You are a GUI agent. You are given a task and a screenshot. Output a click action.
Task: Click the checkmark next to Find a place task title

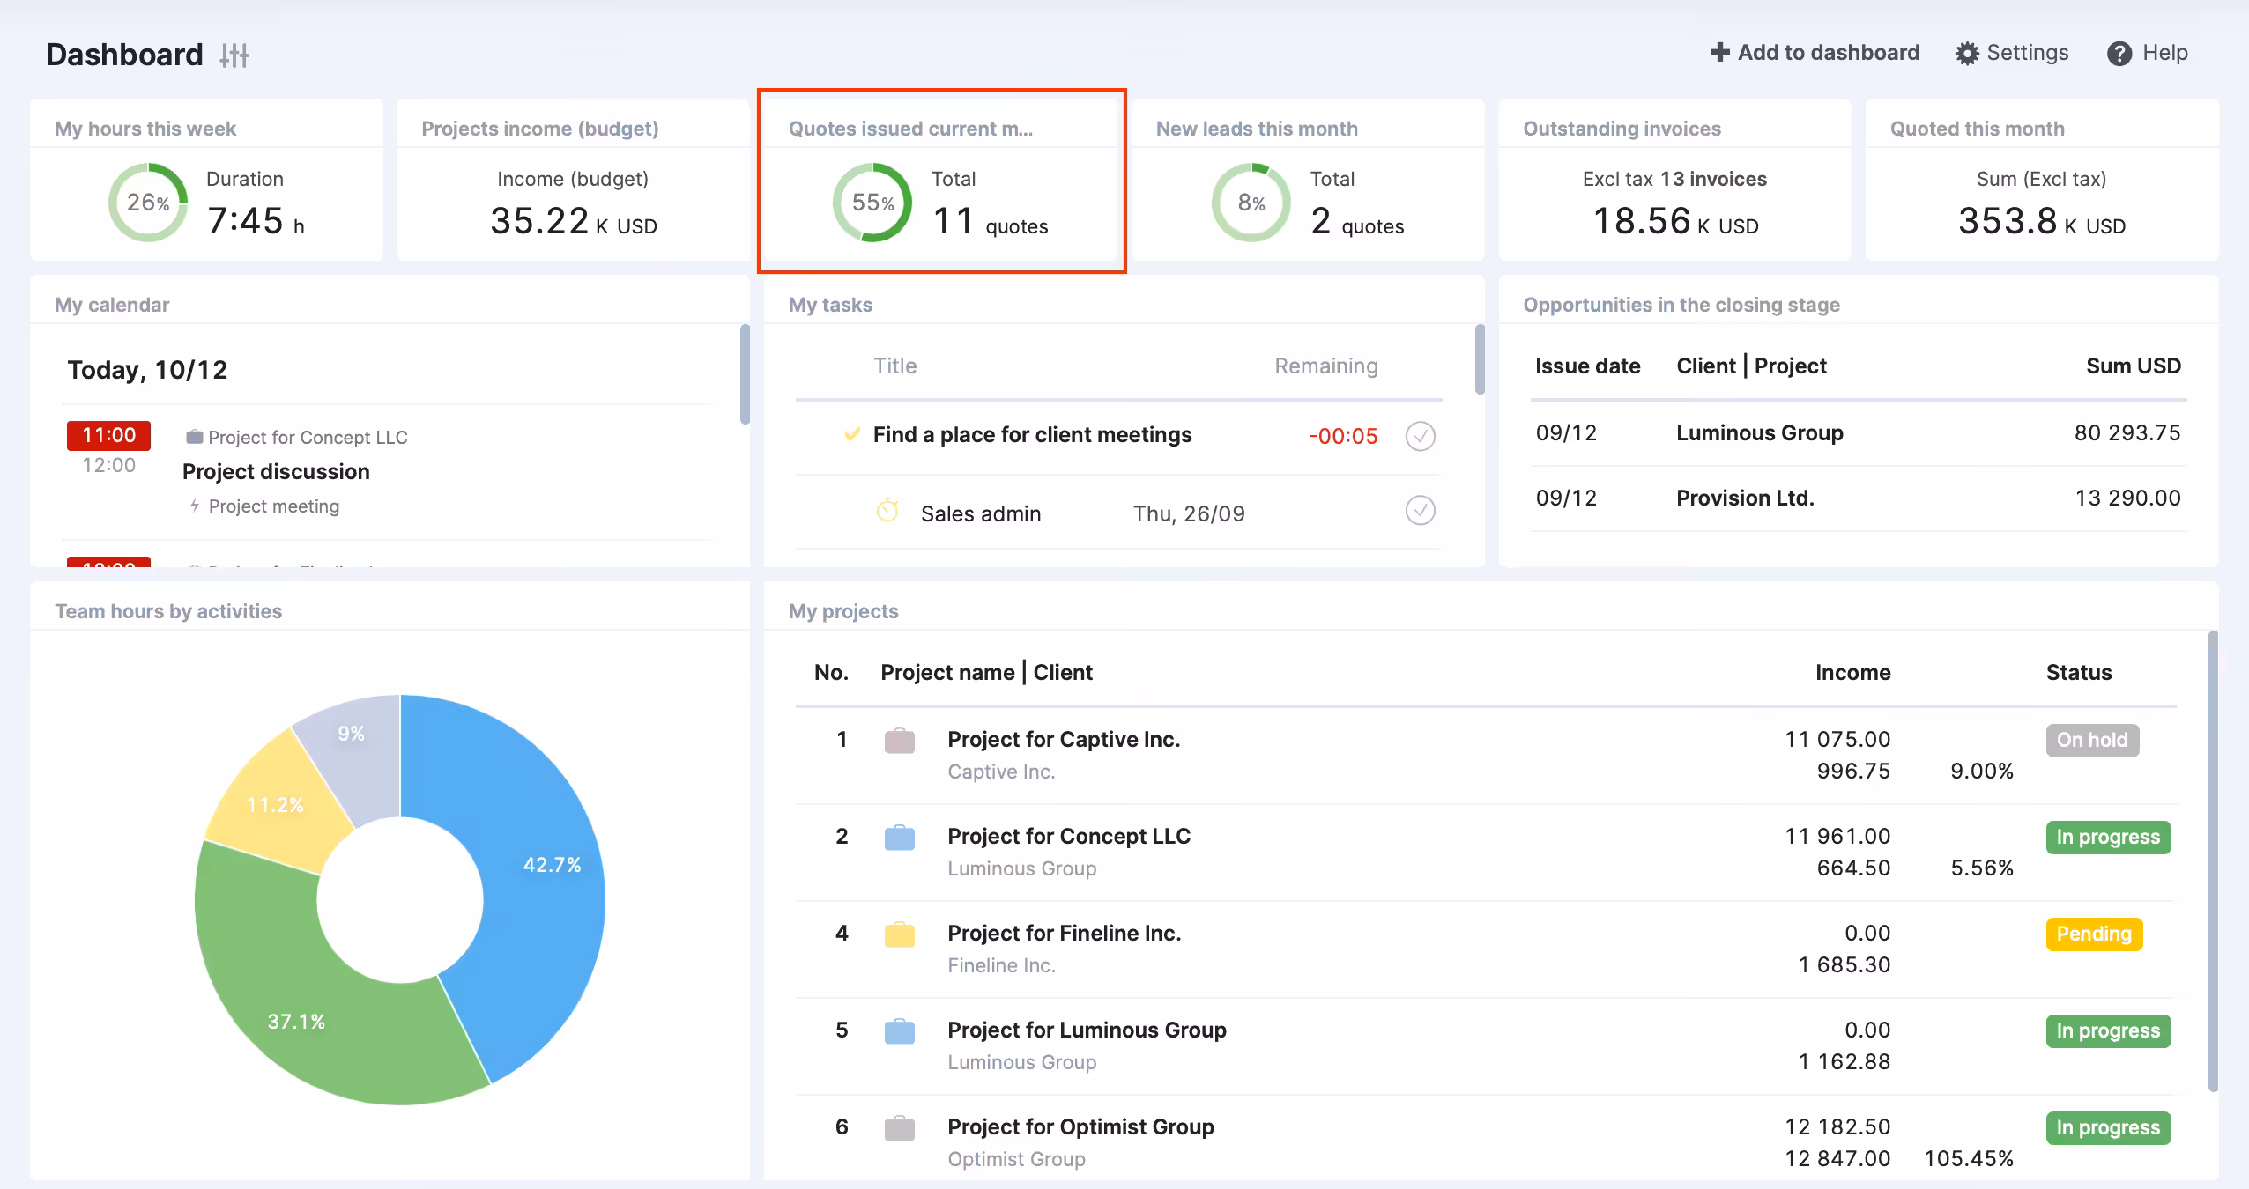851,434
